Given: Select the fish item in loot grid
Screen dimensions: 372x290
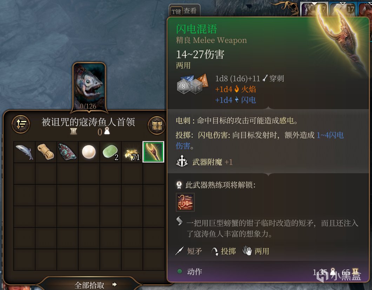Looking at the screenshot, I should (25, 152).
